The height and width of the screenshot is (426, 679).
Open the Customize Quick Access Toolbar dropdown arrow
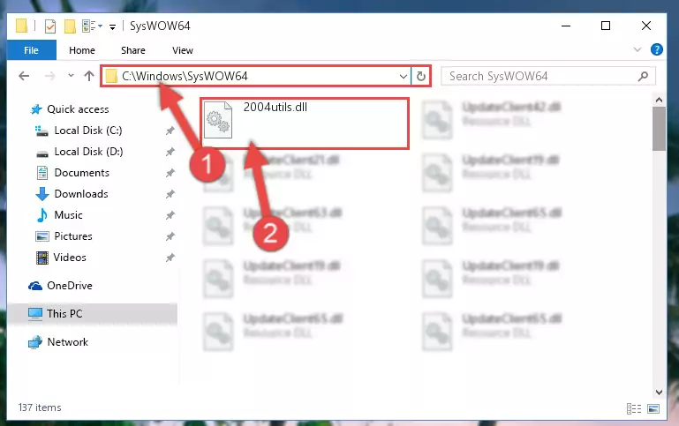[x=113, y=26]
